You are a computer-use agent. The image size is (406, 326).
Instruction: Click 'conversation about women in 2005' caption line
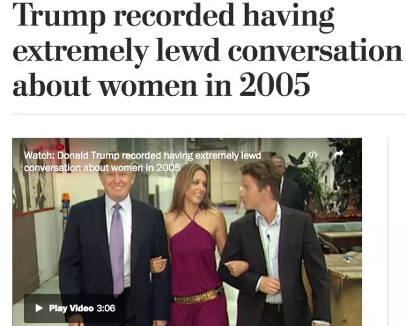pos(102,168)
